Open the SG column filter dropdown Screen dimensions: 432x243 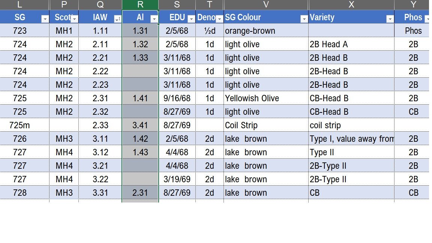point(45,19)
